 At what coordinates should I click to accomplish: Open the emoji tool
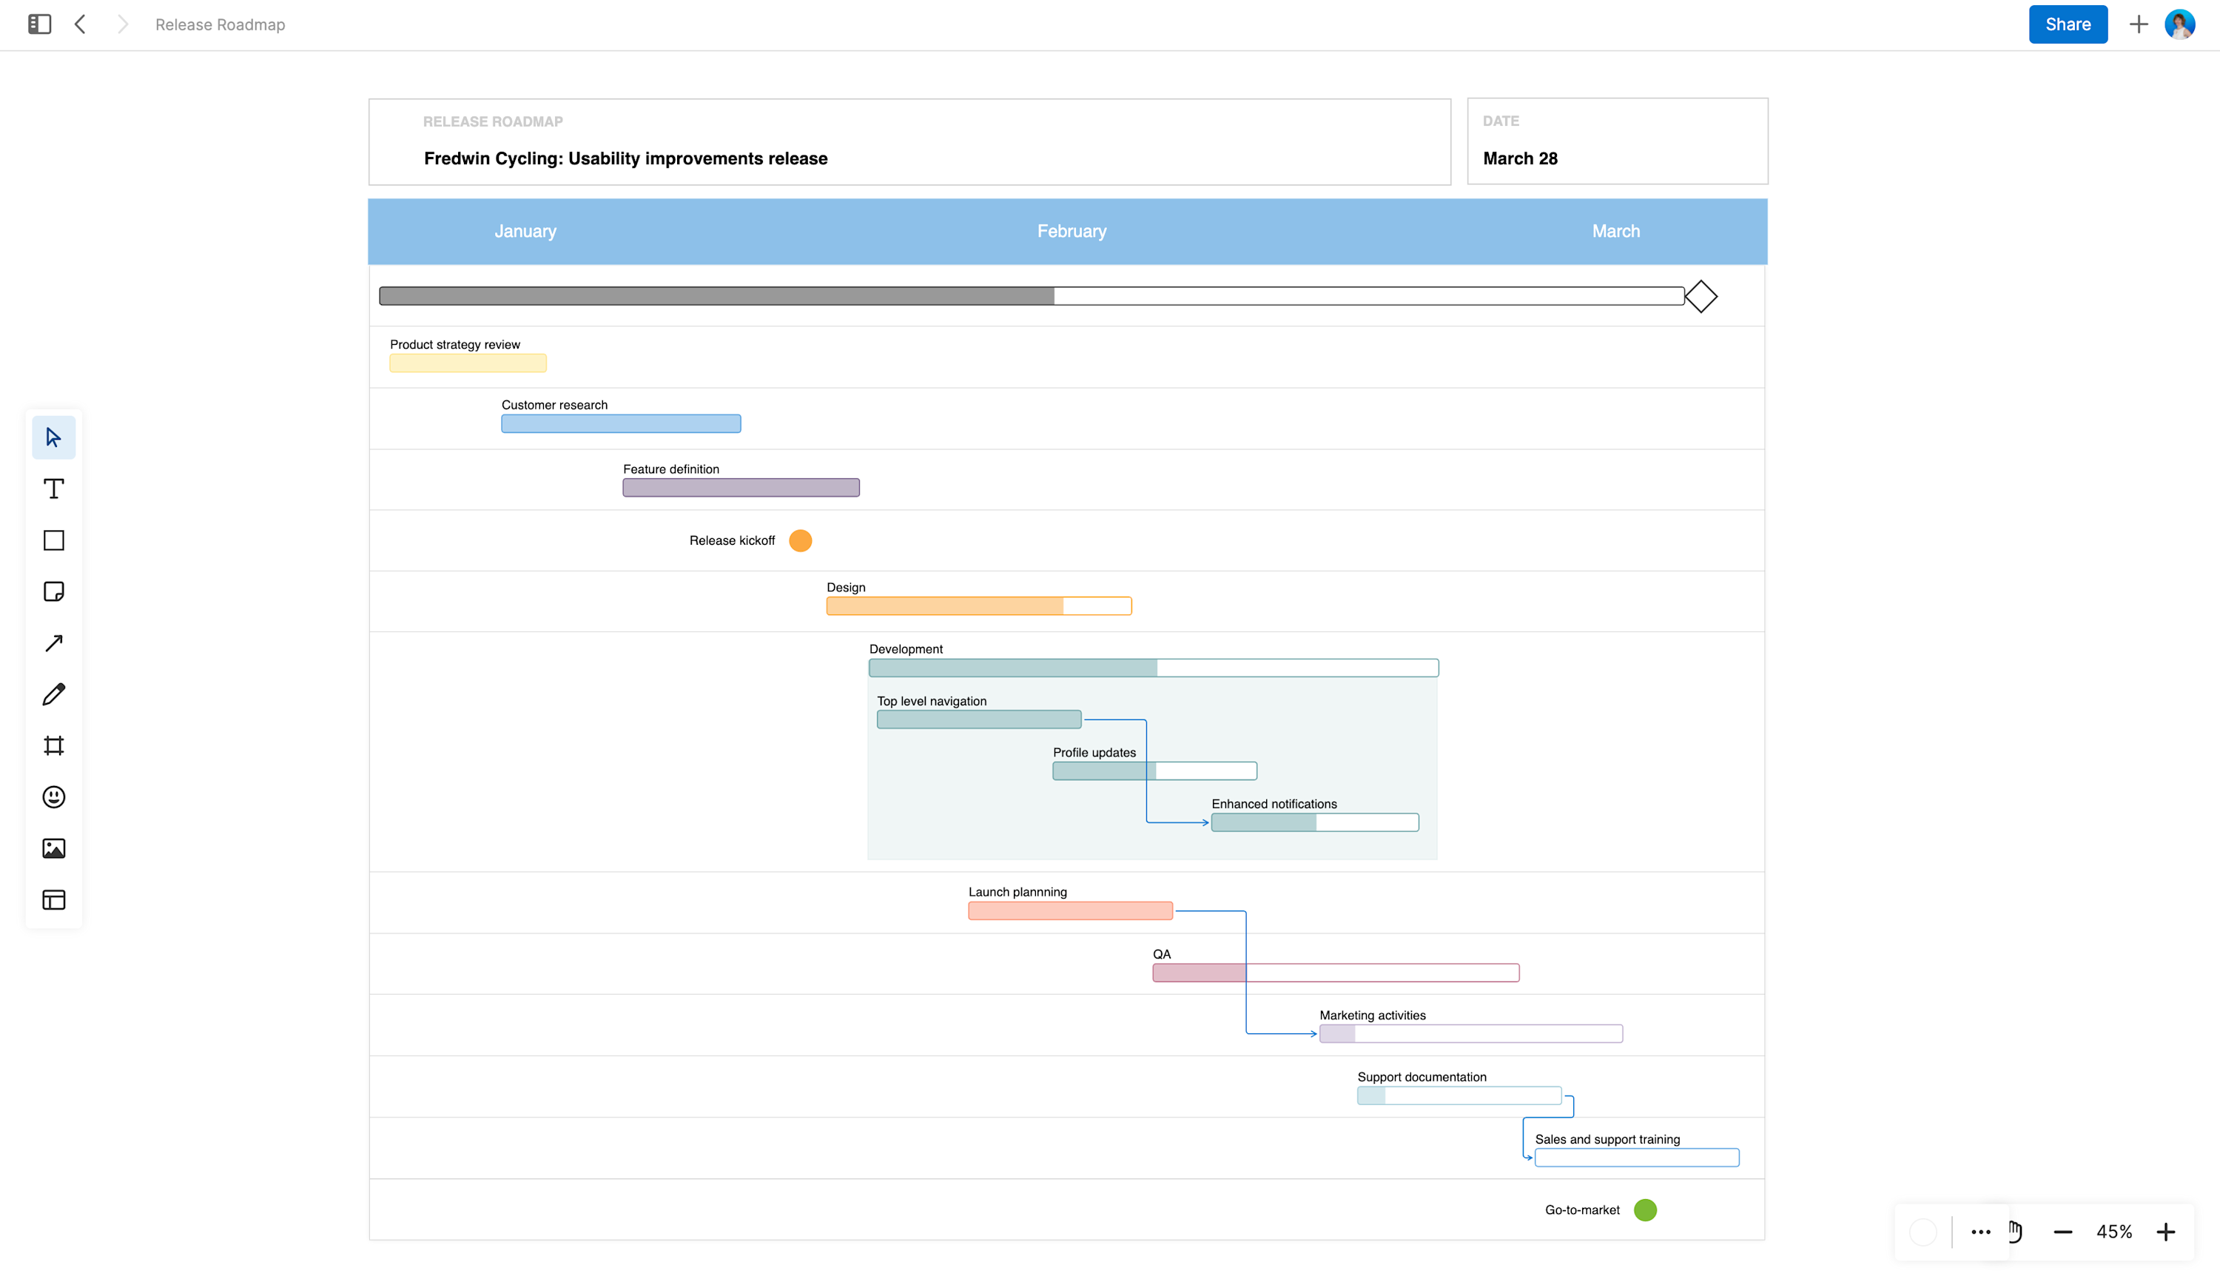[x=54, y=796]
